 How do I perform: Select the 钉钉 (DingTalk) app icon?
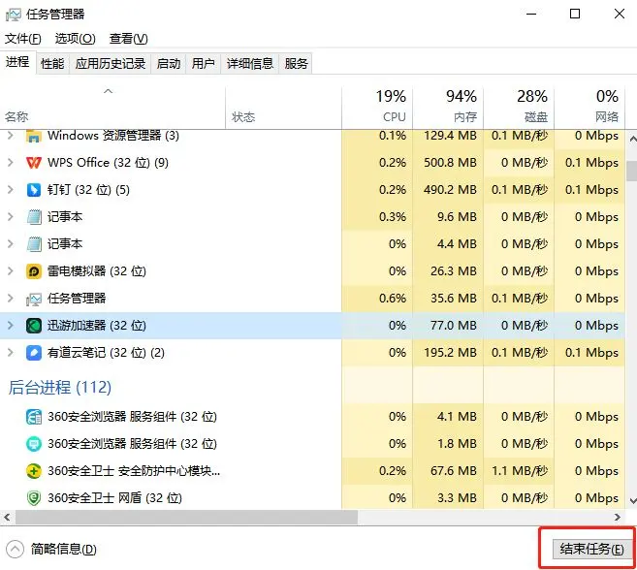coord(34,190)
